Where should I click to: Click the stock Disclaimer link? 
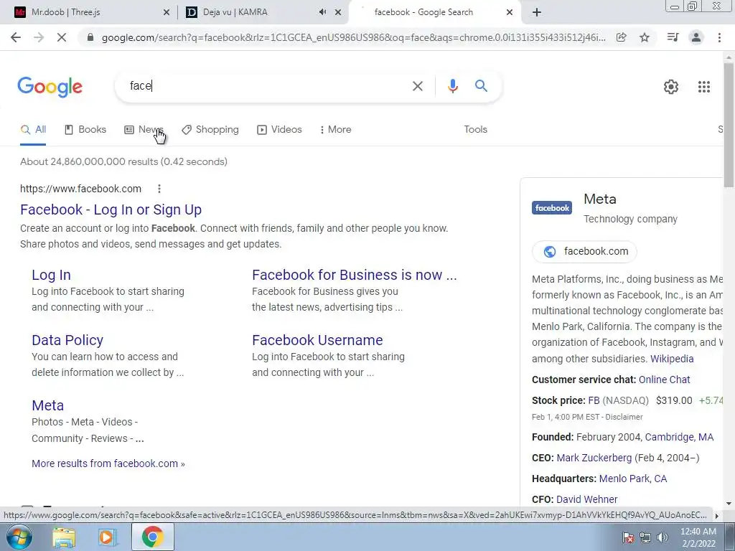[x=624, y=417]
